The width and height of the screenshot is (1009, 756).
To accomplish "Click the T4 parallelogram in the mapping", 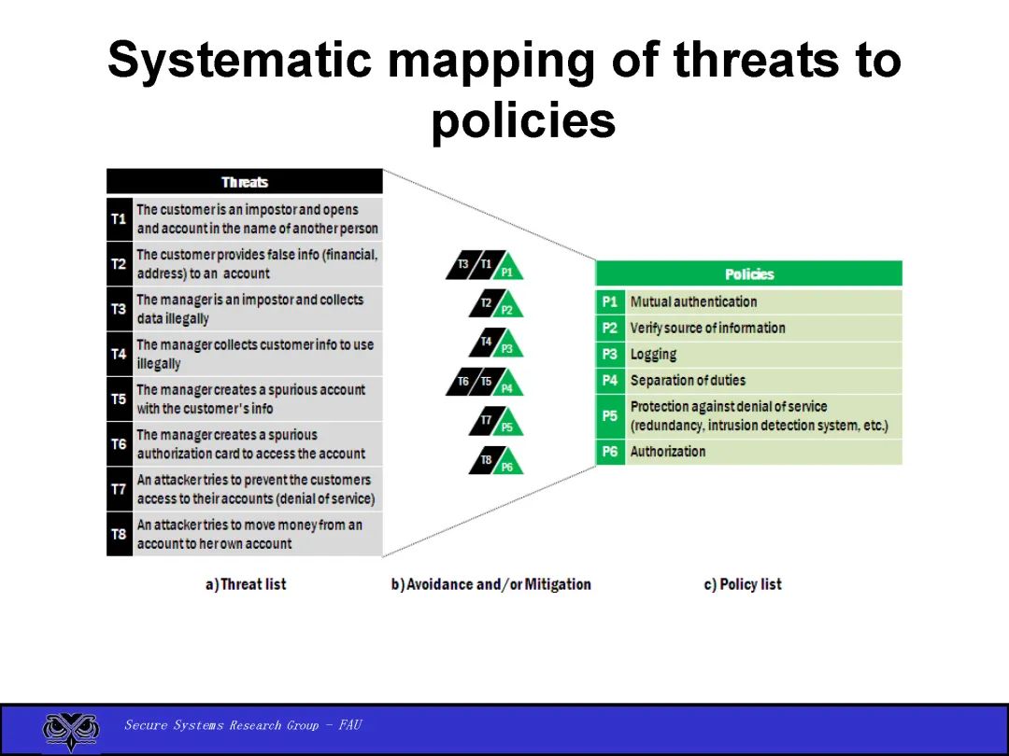I will pyautogui.click(x=486, y=342).
